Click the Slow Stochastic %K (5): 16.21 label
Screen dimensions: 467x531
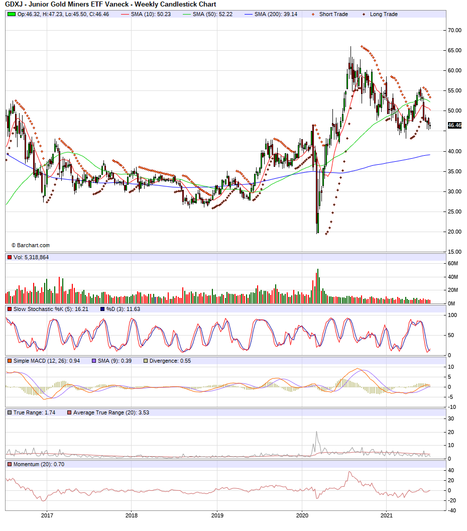click(51, 309)
